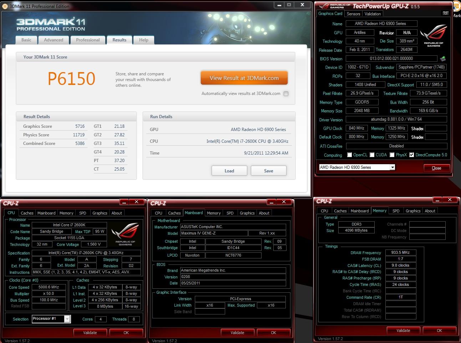Screen dimensions: 461x343
Task: Click View Result at 3DMark.com button
Action: 244,78
